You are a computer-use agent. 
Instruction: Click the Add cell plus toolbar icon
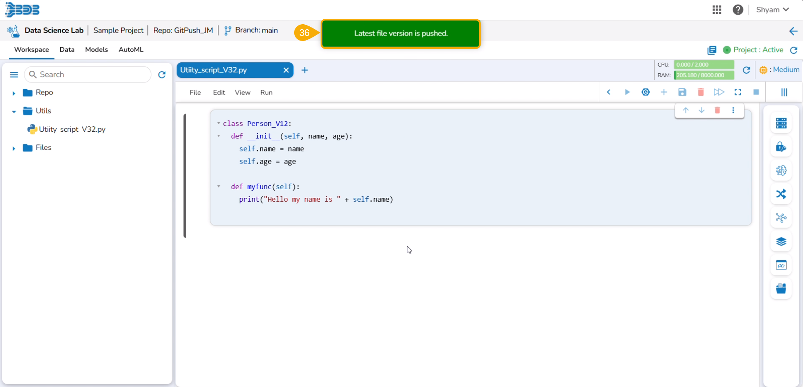pos(664,92)
